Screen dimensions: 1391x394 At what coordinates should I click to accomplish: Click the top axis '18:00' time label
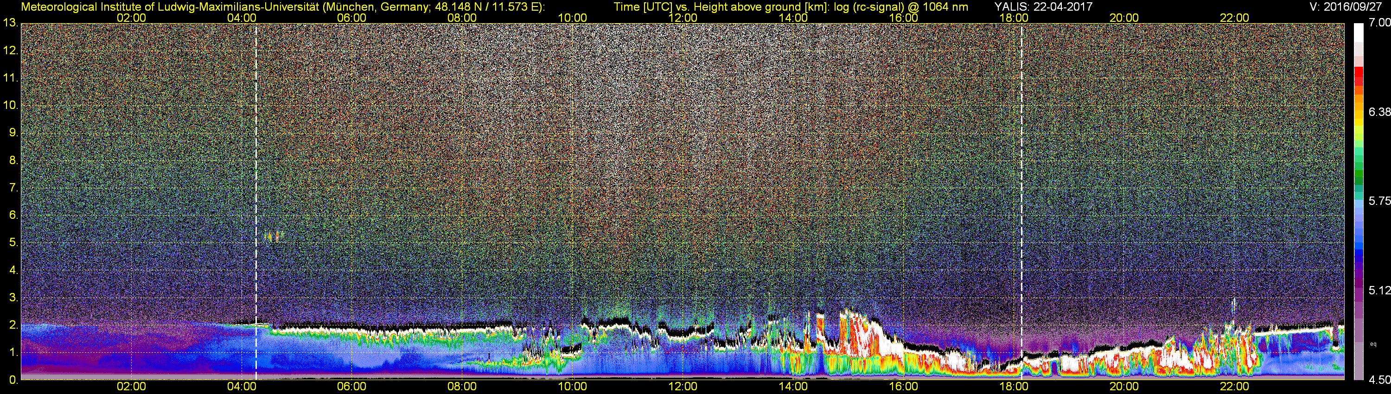(x=1014, y=18)
